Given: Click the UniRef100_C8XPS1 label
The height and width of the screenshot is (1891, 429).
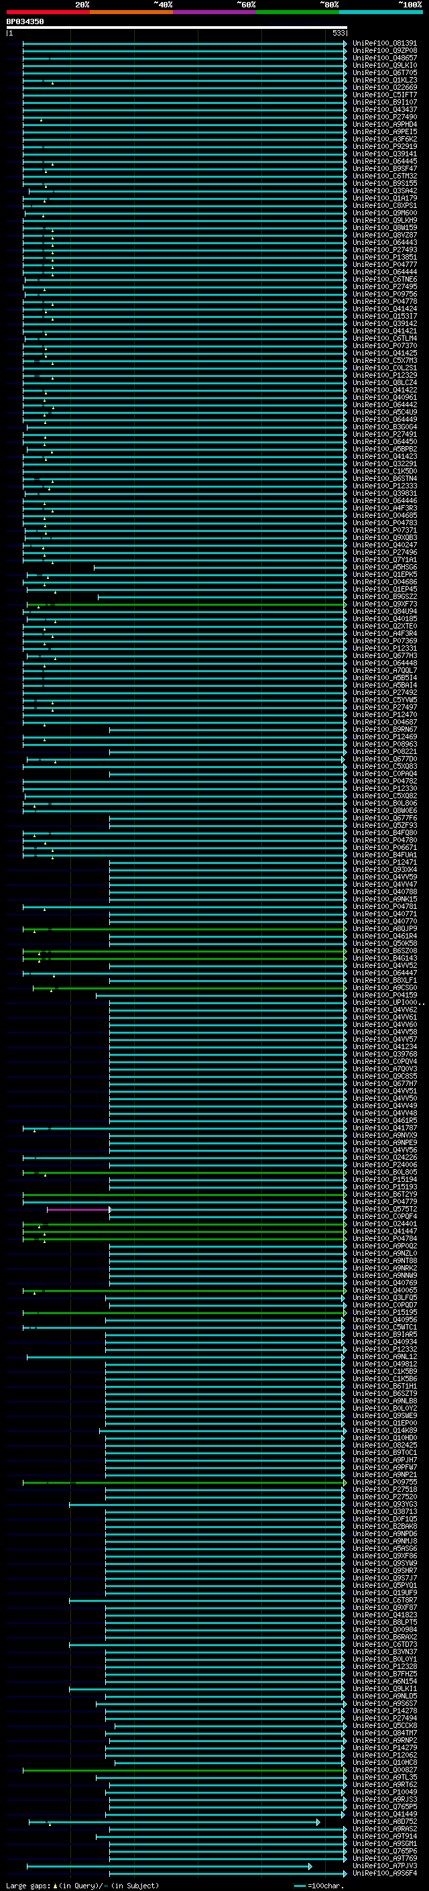Looking at the screenshot, I should 385,205.
